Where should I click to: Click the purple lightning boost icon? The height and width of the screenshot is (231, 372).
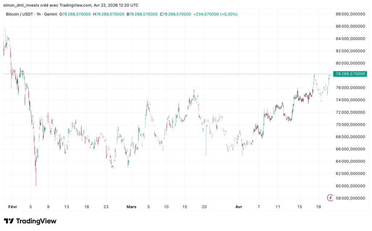point(330,198)
